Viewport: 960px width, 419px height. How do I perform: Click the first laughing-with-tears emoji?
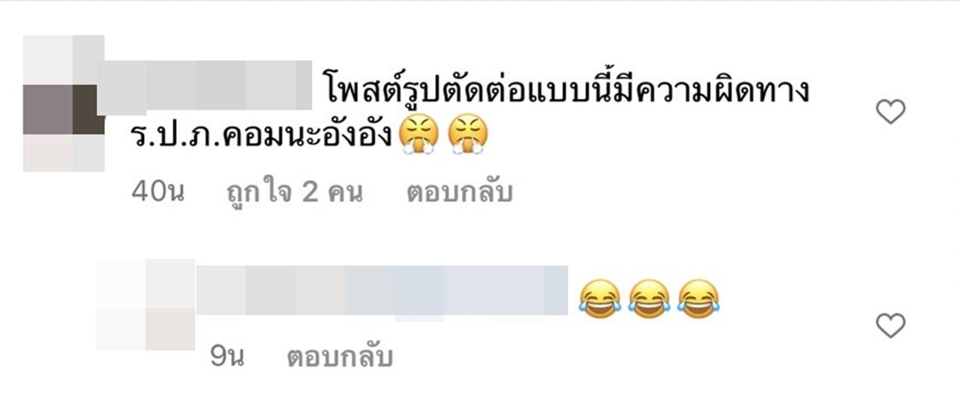tap(601, 299)
